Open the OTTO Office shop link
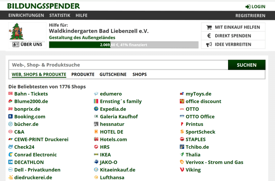This screenshot has height=181, width=275. (200, 117)
